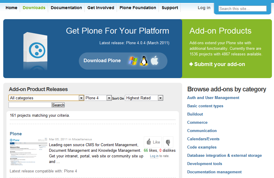Click Log in to rate link
This screenshot has height=178, width=274.
[x=154, y=156]
